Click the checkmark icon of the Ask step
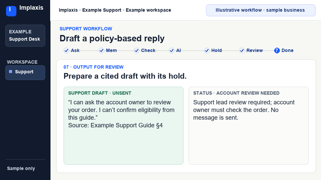Screen dimensions: 321x180 pos(66,50)
